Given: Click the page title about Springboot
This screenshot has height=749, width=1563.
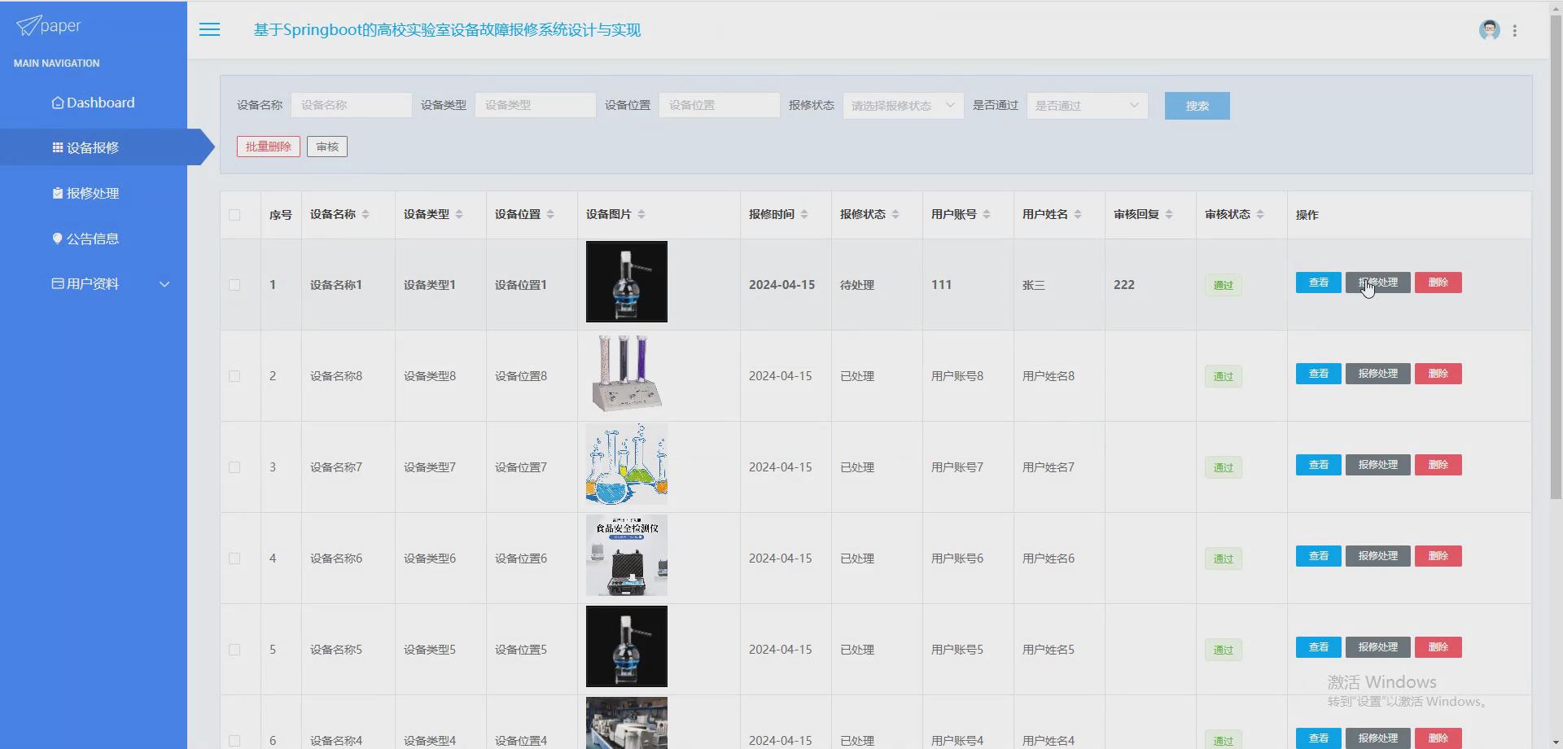Looking at the screenshot, I should point(447,30).
